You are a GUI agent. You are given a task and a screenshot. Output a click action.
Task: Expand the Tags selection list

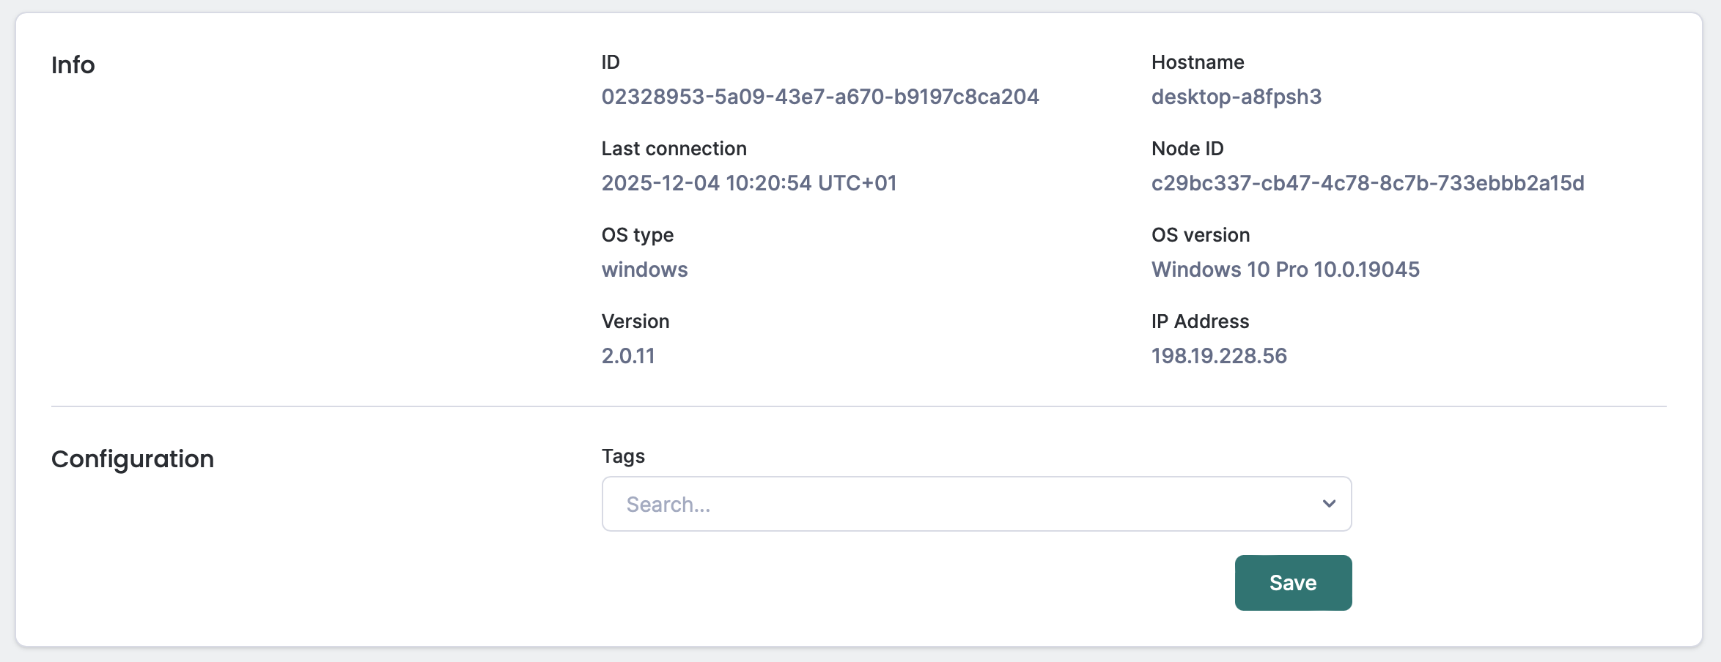[1328, 503]
